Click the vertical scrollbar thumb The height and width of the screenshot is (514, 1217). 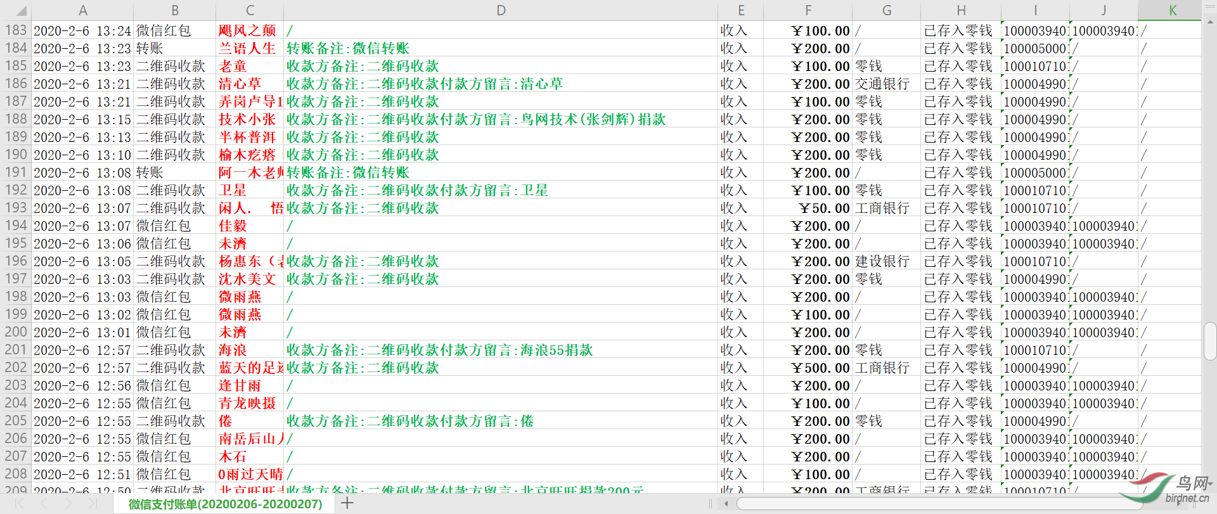pyautogui.click(x=1210, y=341)
